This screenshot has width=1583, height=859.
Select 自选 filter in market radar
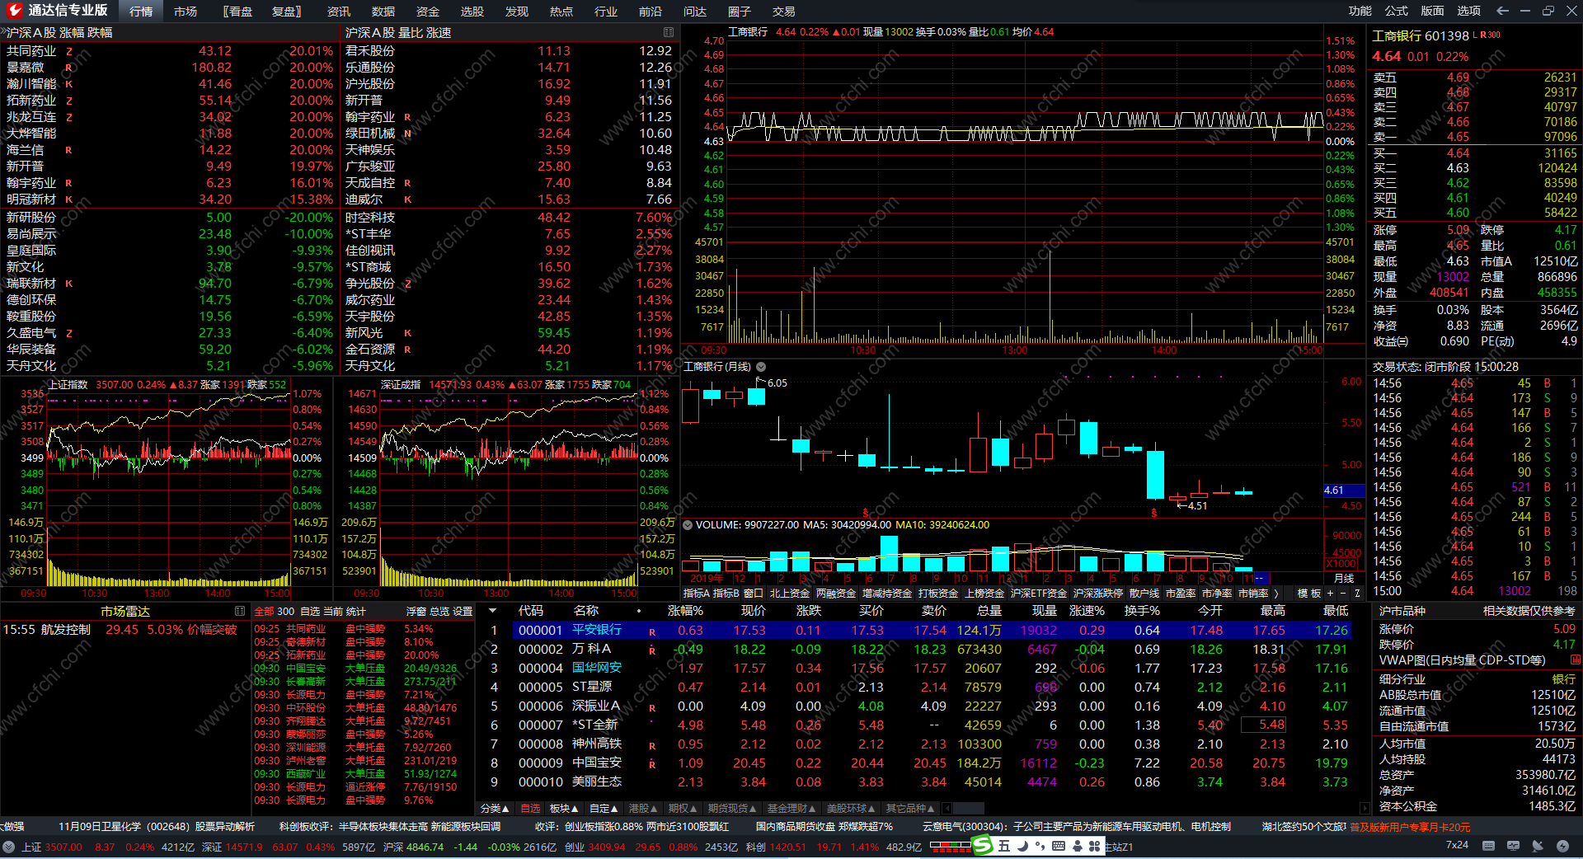click(310, 612)
